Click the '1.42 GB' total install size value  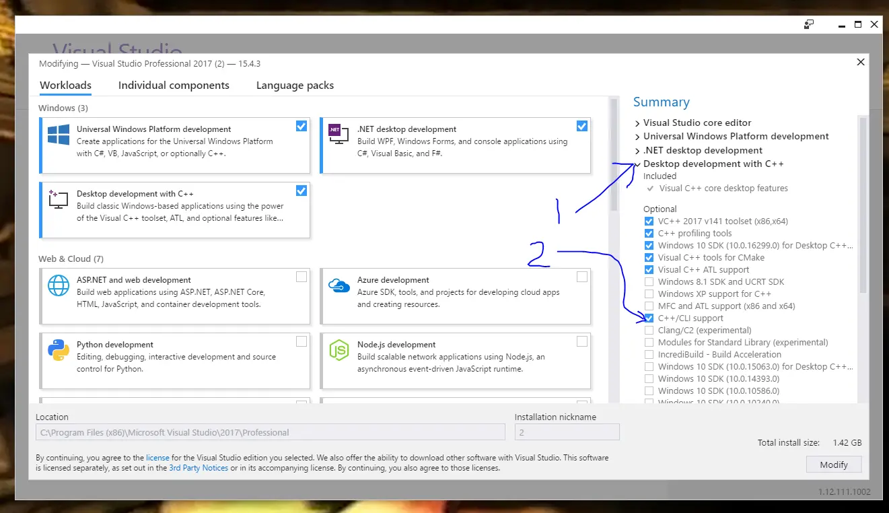[847, 443]
